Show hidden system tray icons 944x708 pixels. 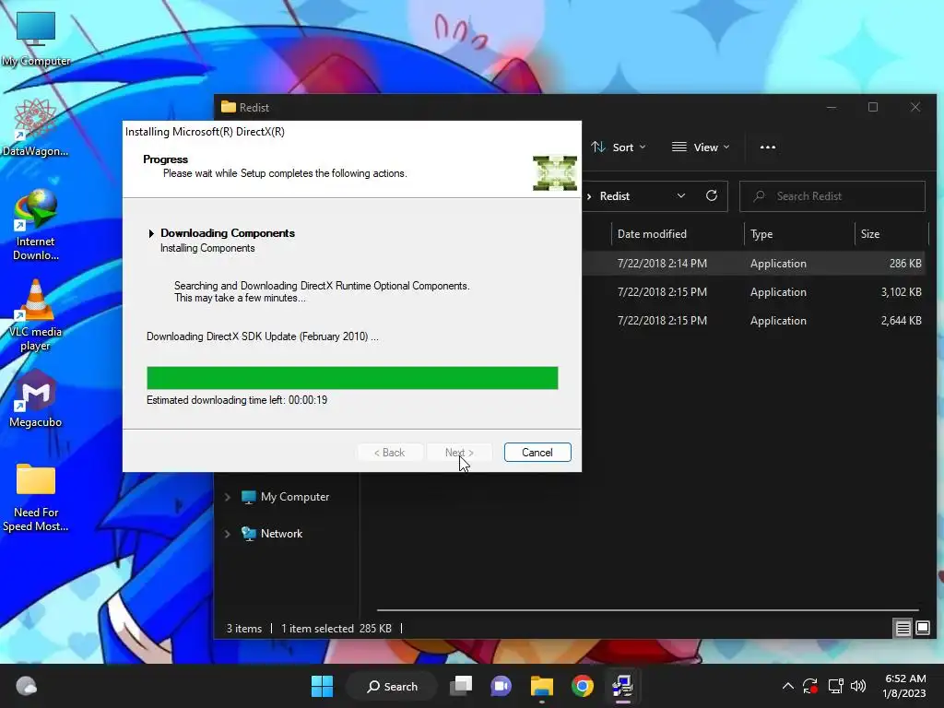tap(787, 686)
